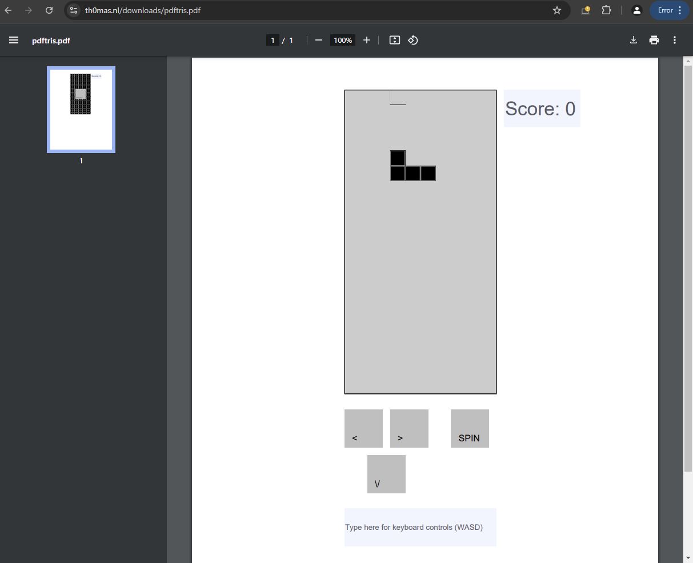The image size is (693, 563).
Task: Focus the keyboard controls WASD text field
Action: tap(420, 527)
